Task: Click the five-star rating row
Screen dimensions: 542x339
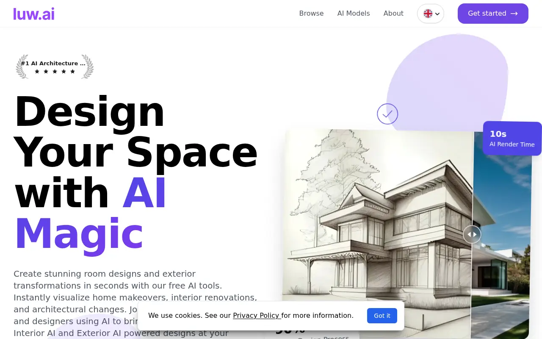Action: (55, 72)
